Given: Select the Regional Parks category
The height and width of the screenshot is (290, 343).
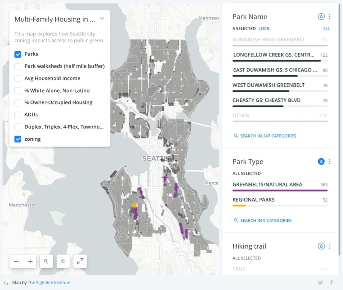Looking at the screenshot, I should (x=253, y=200).
